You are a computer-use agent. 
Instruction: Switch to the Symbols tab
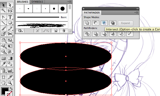pos(37,2)
